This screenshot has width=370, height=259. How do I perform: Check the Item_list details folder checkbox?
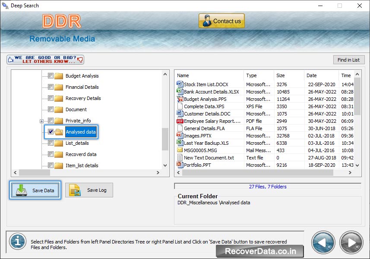tap(51, 165)
